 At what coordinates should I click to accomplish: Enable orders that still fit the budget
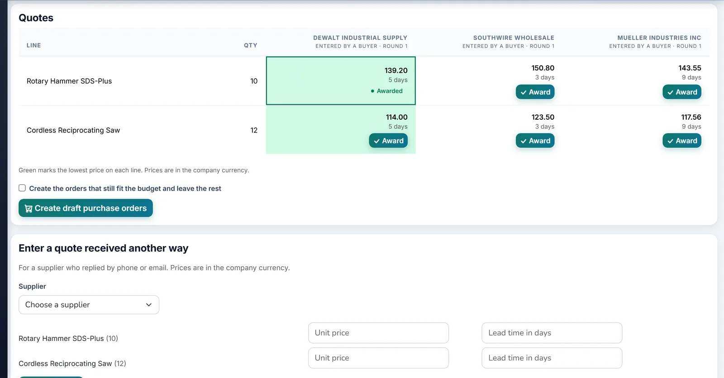click(x=22, y=188)
